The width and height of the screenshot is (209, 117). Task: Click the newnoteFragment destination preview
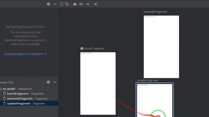161,47
